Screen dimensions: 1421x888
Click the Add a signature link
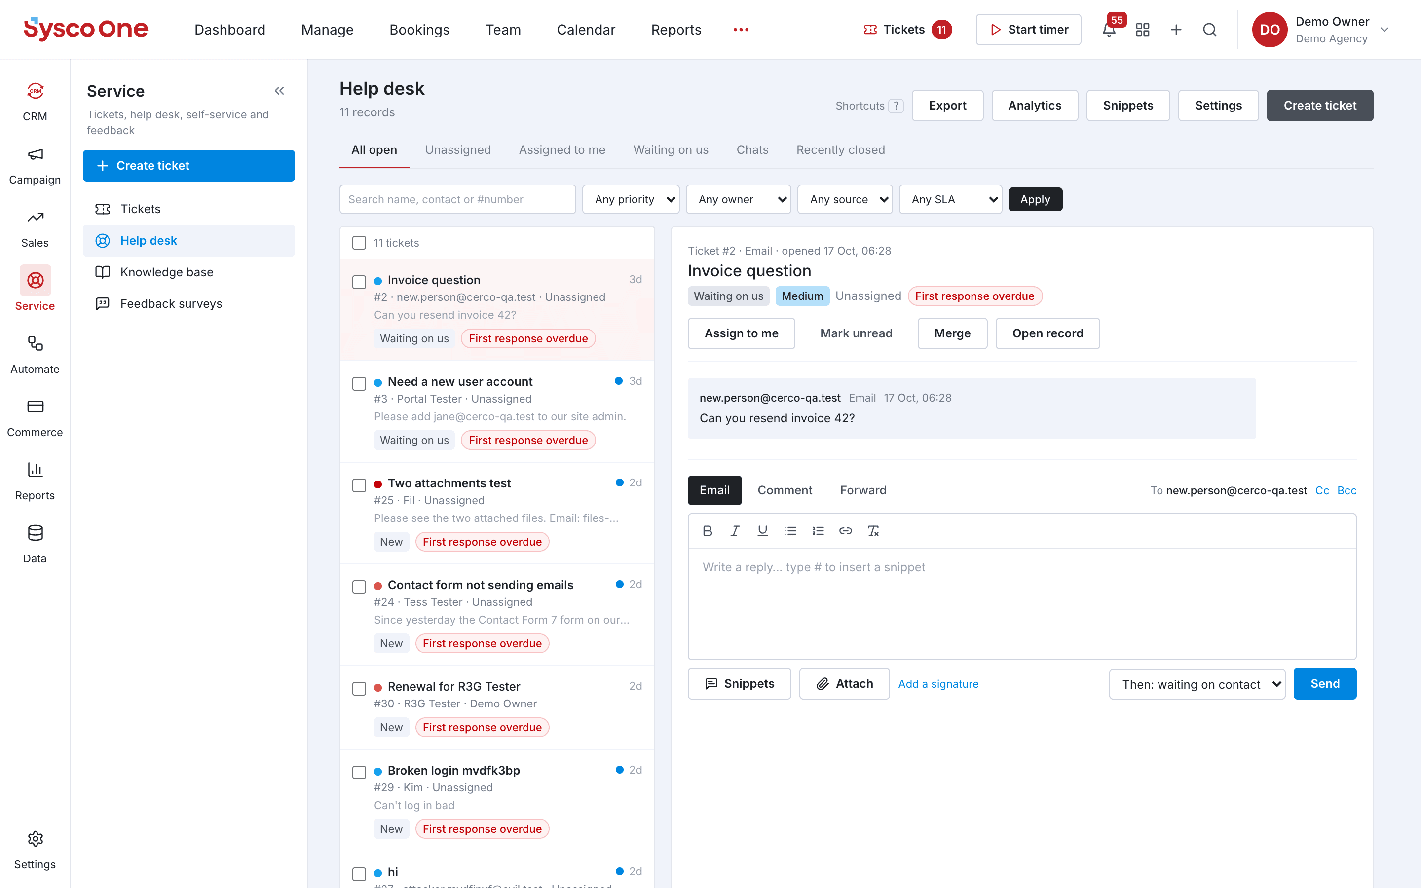(x=938, y=684)
